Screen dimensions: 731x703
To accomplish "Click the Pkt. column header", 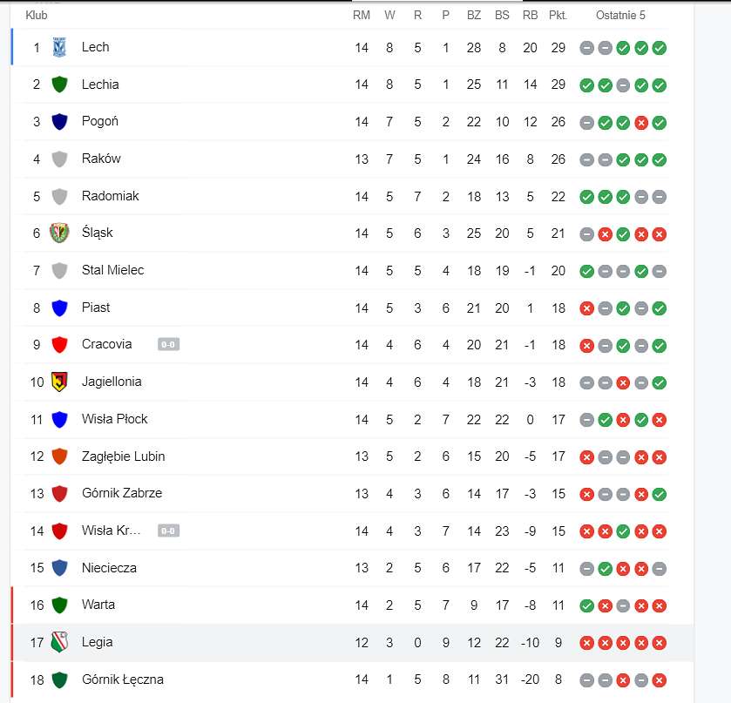I will click(558, 16).
